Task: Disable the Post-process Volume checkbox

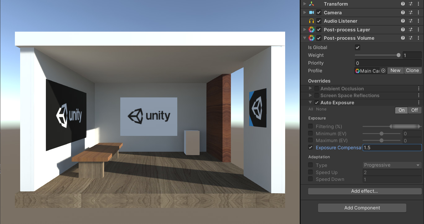Action: 319,38
